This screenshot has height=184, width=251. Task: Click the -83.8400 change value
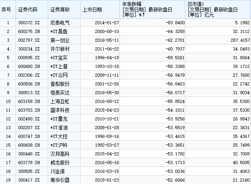tap(175, 23)
